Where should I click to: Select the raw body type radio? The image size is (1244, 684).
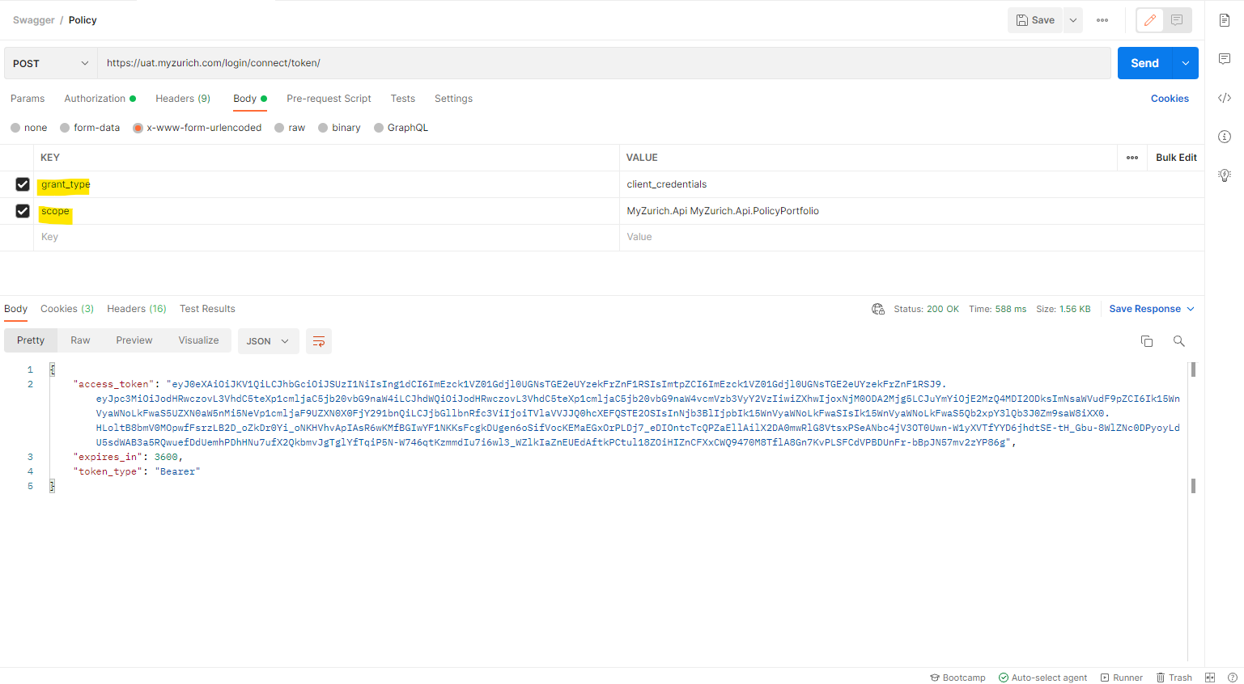pyautogui.click(x=280, y=128)
